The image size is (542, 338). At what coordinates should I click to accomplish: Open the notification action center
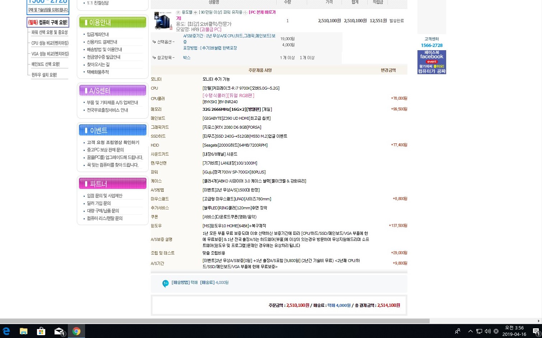tap(536, 331)
